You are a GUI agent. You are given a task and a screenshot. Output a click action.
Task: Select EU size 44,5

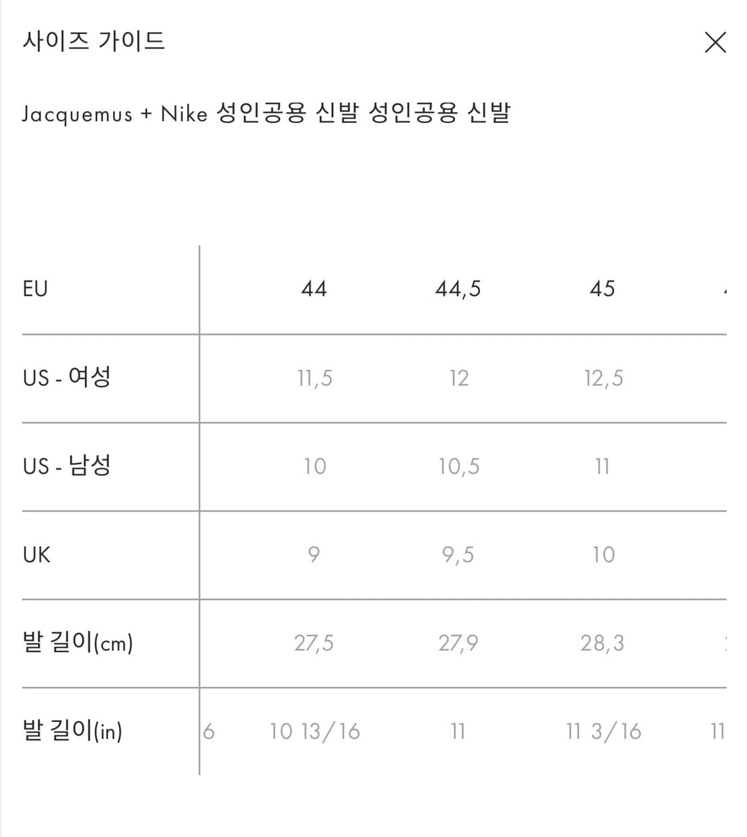point(458,288)
